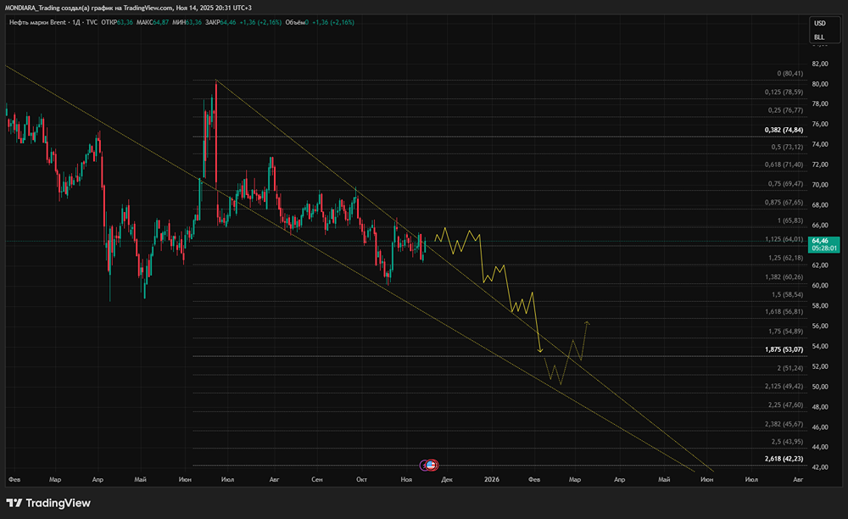Click the 56,00 price axis label
The width and height of the screenshot is (848, 519).
pos(820,326)
